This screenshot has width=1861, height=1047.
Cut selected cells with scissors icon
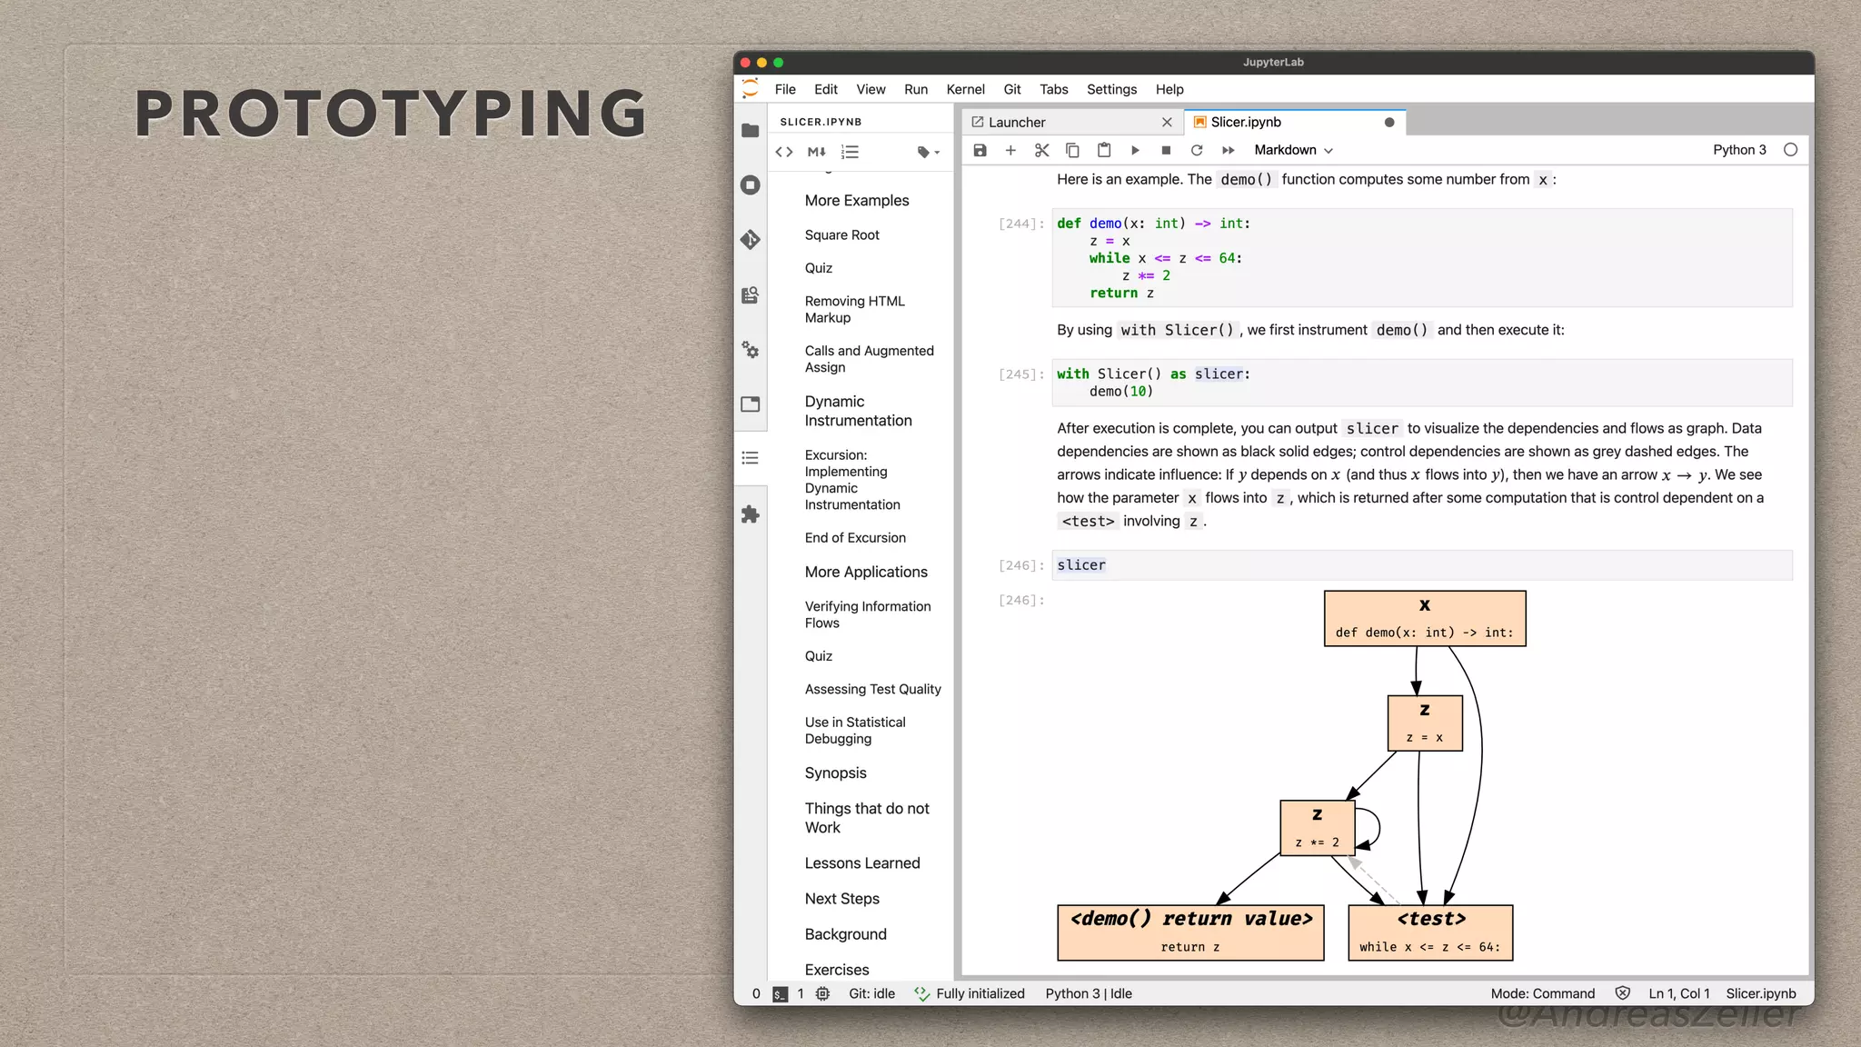tap(1041, 150)
